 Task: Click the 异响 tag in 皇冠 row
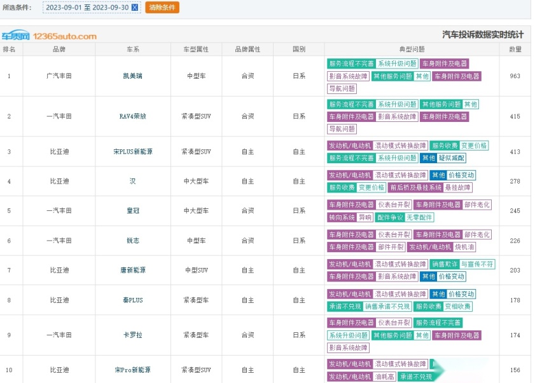coord(365,217)
